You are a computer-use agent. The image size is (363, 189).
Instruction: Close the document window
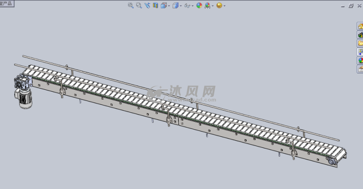(x=359, y=6)
